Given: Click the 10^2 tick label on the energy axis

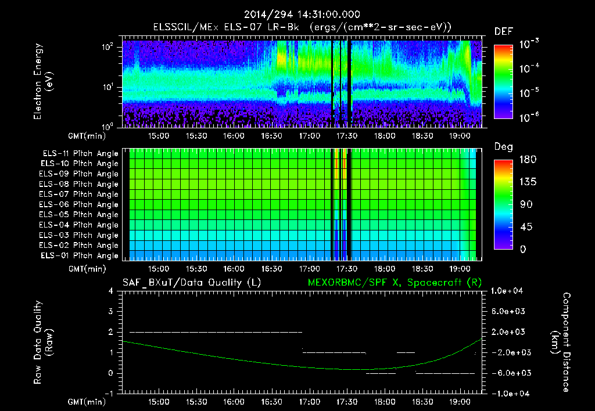Looking at the screenshot, I should click(107, 47).
